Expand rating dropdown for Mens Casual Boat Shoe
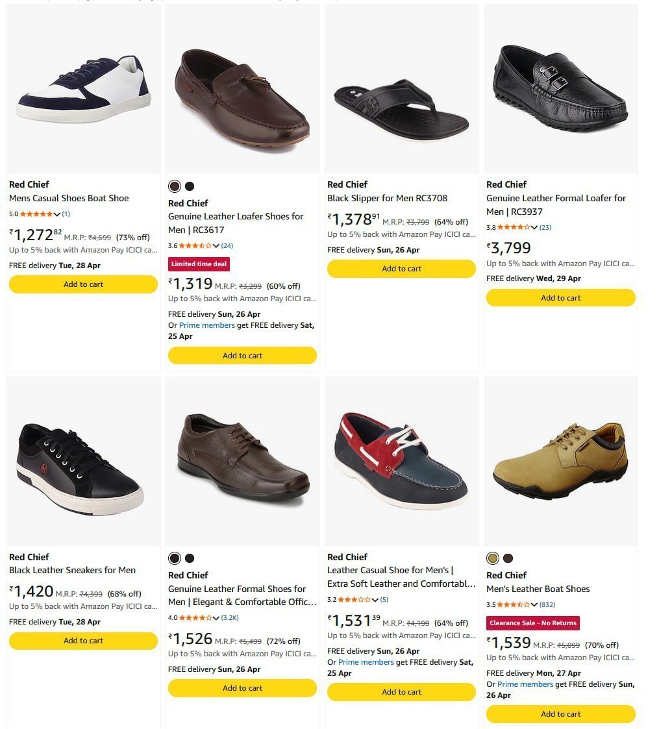The width and height of the screenshot is (659, 729). (x=57, y=214)
